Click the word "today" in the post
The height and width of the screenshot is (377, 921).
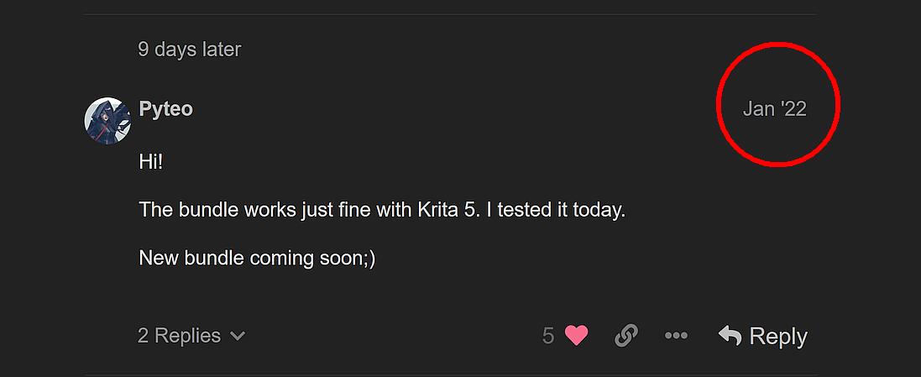point(597,209)
